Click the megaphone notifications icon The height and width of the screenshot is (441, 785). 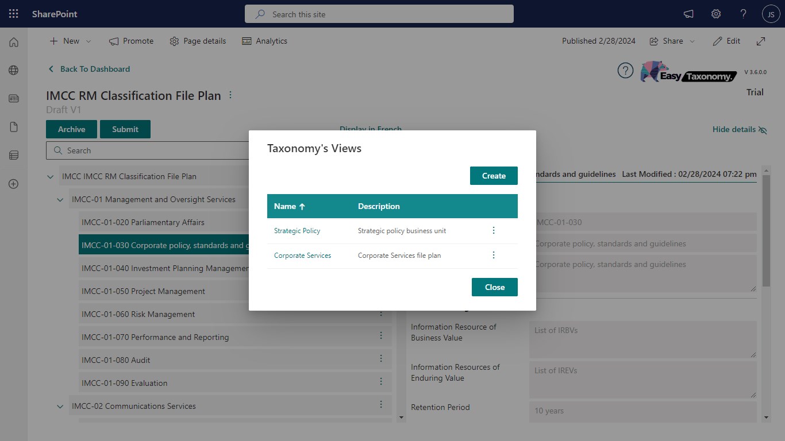tap(688, 14)
